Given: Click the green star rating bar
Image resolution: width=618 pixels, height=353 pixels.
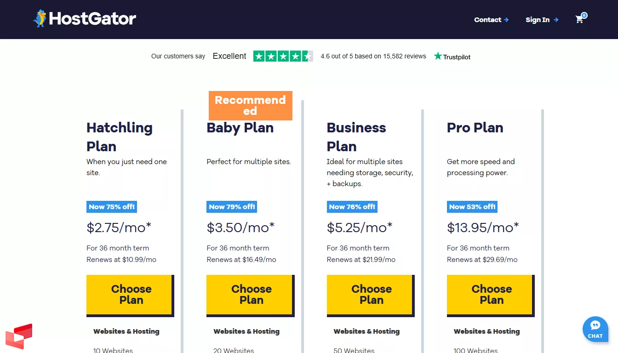Looking at the screenshot, I should 283,56.
